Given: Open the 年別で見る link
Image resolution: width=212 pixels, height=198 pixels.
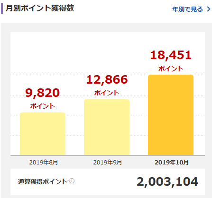Looking at the screenshot, I should click(187, 9).
